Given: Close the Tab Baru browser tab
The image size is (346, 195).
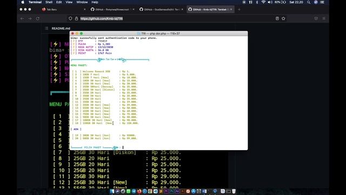Looking at the screenshot, I should [84, 10].
